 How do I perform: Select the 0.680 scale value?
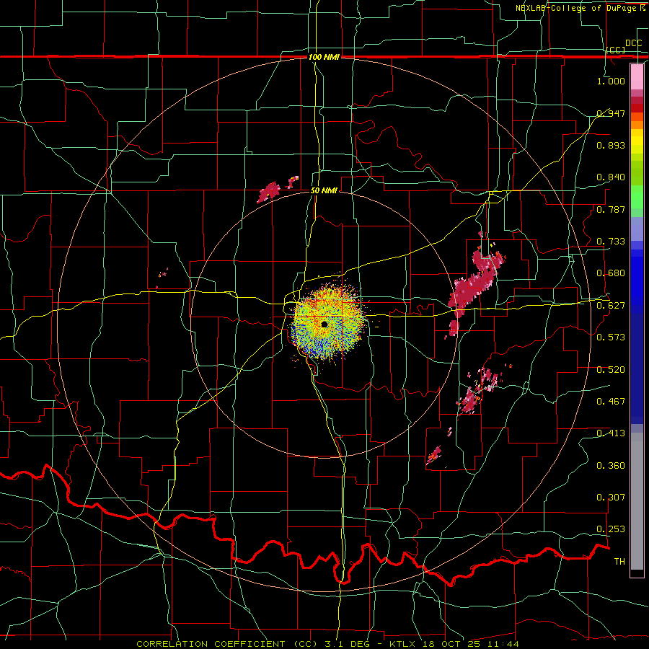pyautogui.click(x=611, y=273)
